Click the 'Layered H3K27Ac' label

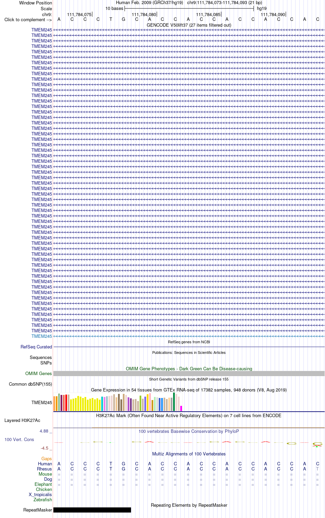(22, 420)
